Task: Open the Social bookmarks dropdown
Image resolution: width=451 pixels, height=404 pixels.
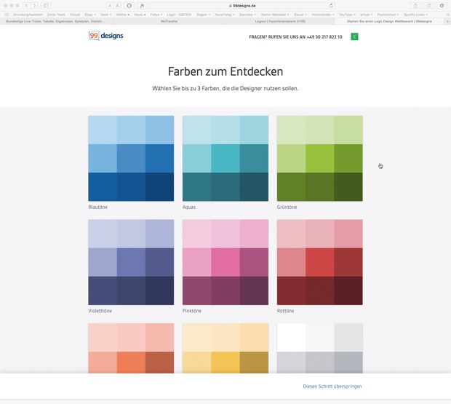Action: (300, 15)
